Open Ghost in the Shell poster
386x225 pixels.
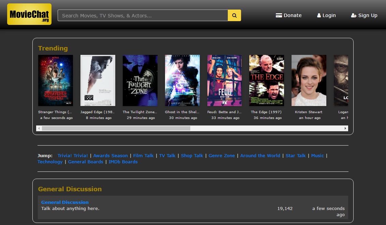182,80
